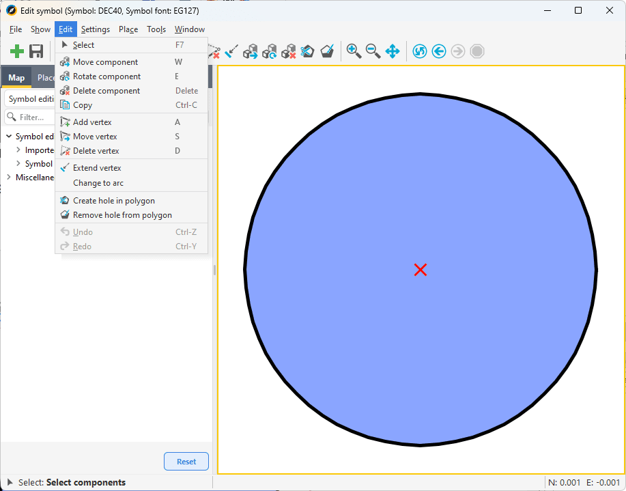Switch to the Map tab
Screen dimensions: 626x491
[x=16, y=78]
